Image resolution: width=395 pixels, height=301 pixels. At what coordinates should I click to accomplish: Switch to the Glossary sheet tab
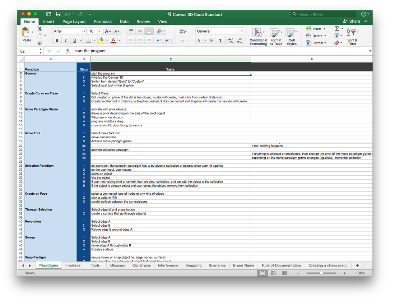coord(117,265)
